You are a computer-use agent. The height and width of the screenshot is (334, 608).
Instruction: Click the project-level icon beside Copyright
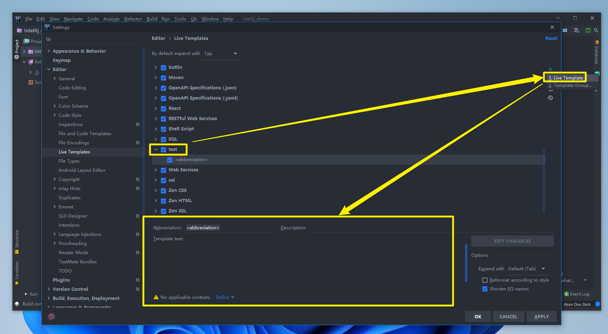click(137, 179)
